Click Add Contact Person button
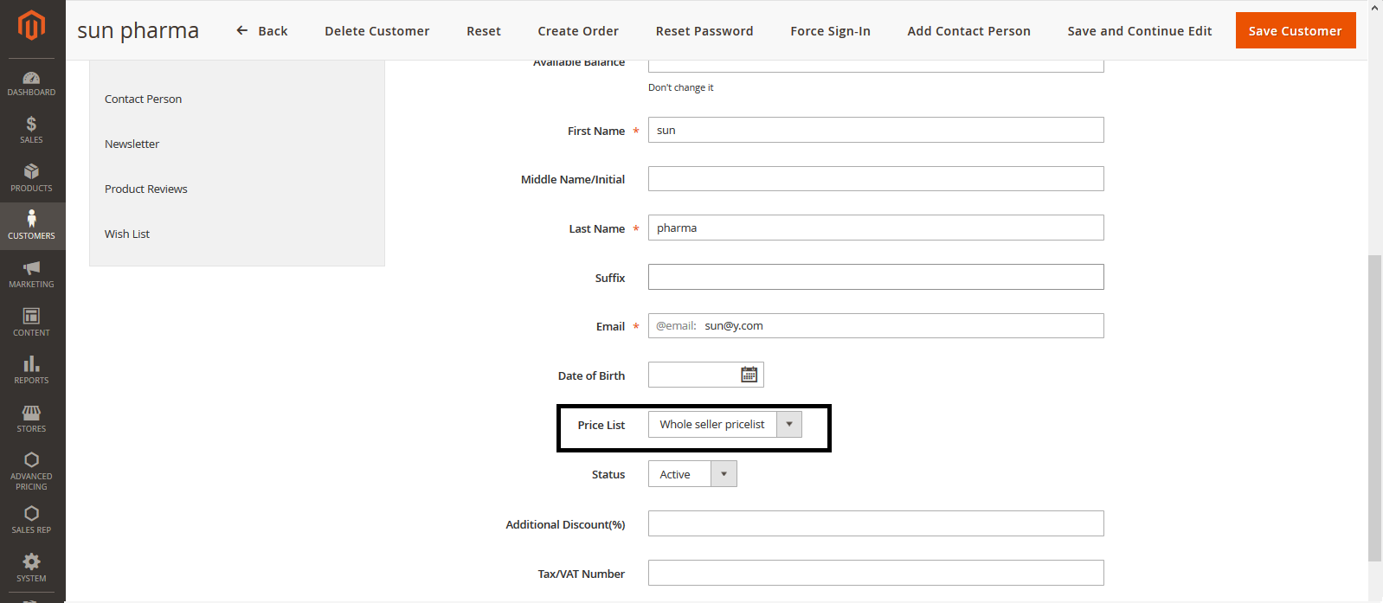This screenshot has height=603, width=1383. [x=968, y=31]
